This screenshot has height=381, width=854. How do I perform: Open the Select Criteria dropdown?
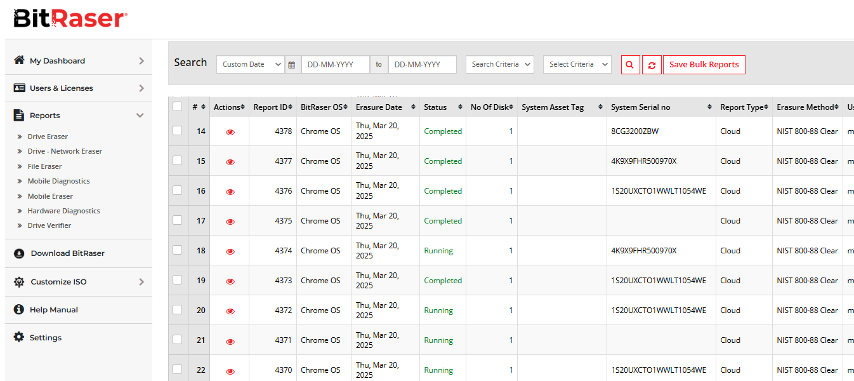(577, 65)
